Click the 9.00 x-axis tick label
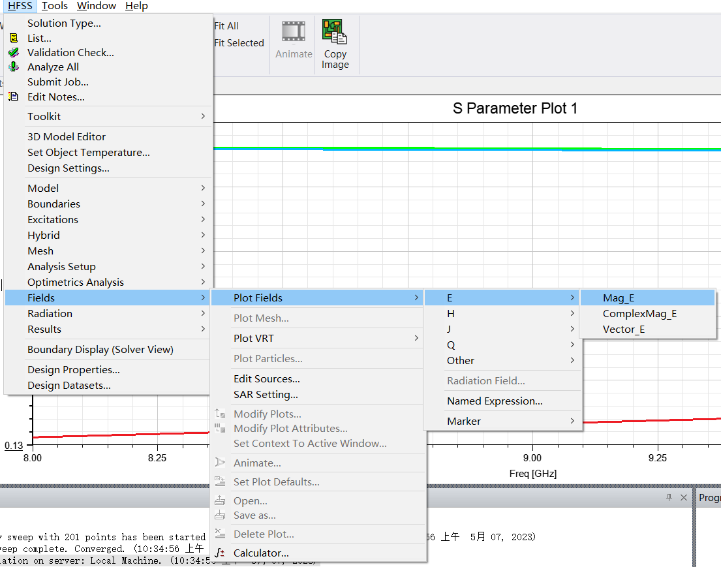The image size is (721, 567). 532,457
